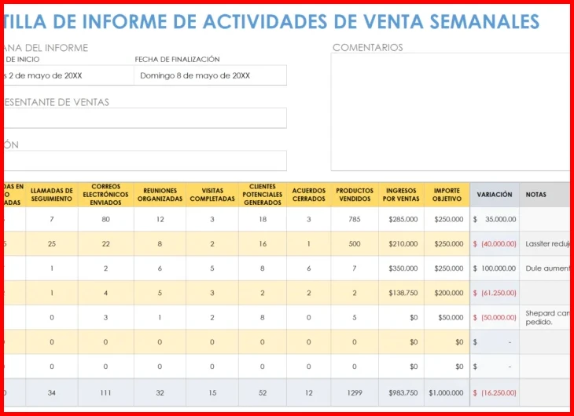This screenshot has width=574, height=416.
Task: Select the $1.000.000 total target cell
Action: point(447,393)
